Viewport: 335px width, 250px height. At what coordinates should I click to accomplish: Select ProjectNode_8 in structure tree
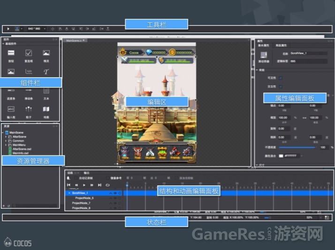click(81, 208)
